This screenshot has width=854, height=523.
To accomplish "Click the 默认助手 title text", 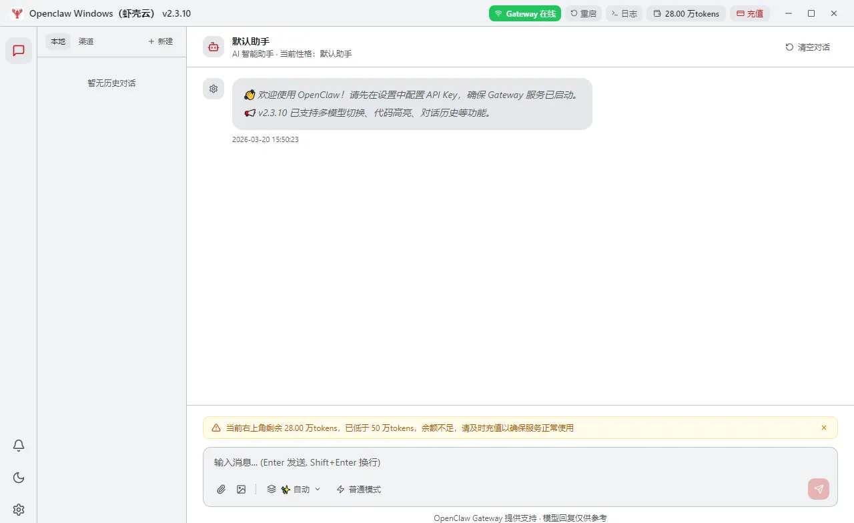I will [251, 41].
